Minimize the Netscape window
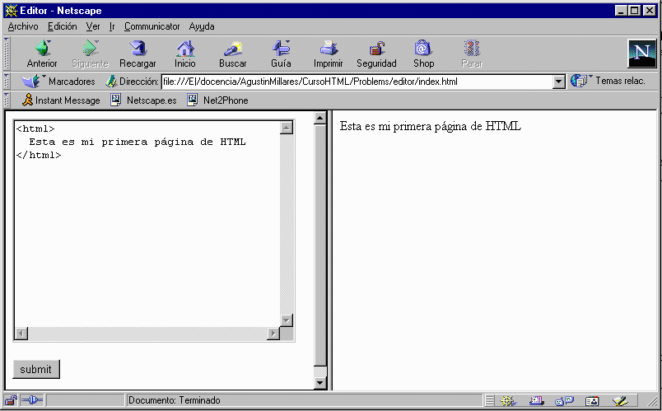 (620, 11)
